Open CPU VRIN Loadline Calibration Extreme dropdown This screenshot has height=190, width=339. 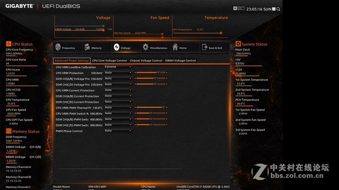pos(118,67)
